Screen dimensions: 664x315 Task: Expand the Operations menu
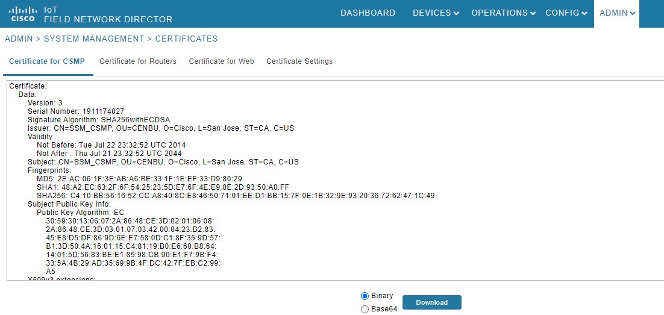click(504, 13)
